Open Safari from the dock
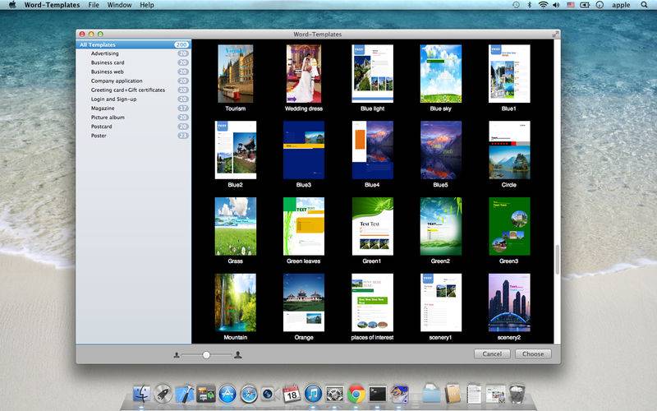This screenshot has width=657, height=411. pos(249,395)
